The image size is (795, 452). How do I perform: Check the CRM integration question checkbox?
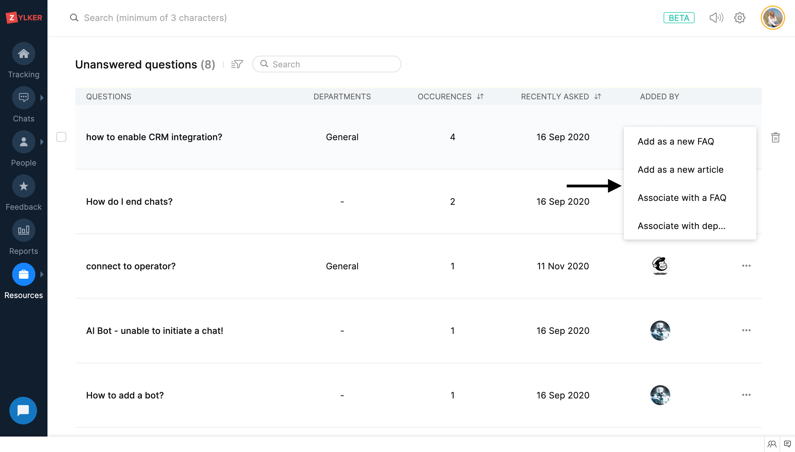tap(61, 137)
